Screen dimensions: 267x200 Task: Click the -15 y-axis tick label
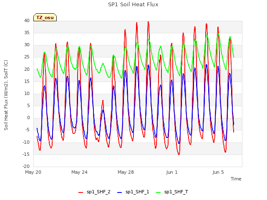(x=26, y=154)
